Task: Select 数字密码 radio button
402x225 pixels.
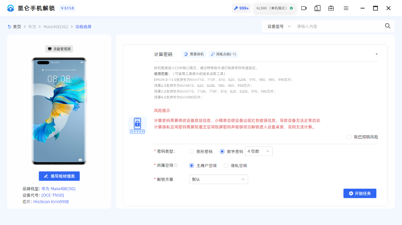Action: [222, 152]
